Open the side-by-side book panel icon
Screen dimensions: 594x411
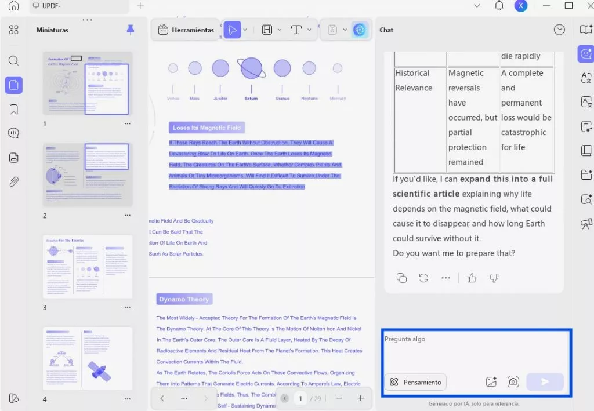pyautogui.click(x=586, y=150)
